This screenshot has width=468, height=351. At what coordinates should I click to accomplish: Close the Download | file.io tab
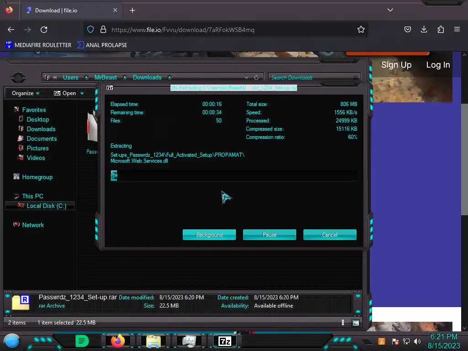115,10
